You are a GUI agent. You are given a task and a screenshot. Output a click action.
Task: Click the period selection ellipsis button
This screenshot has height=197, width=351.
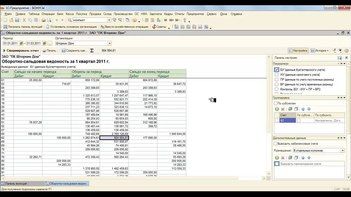pos(50,43)
